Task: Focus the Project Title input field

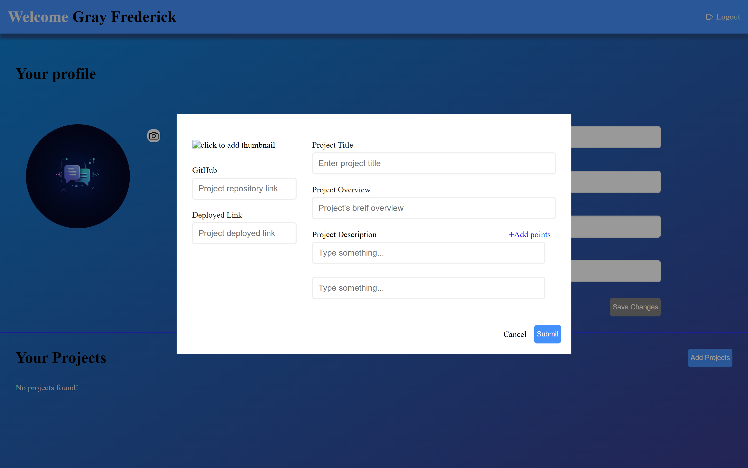Action: point(434,164)
